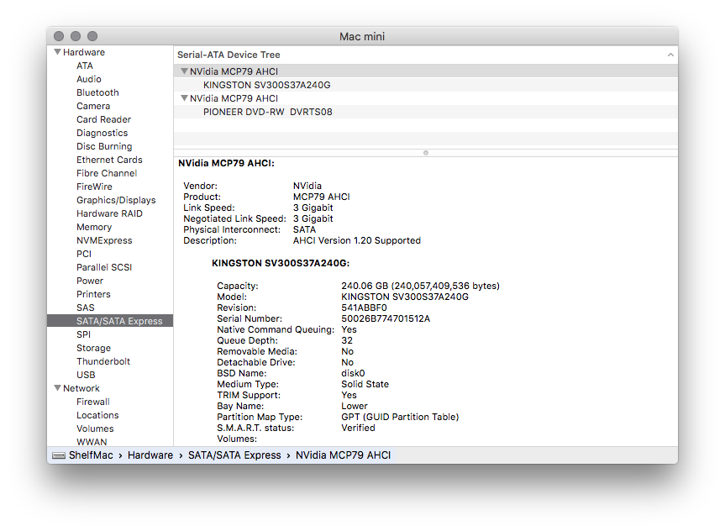Click the BSD Name value disk0

click(353, 373)
